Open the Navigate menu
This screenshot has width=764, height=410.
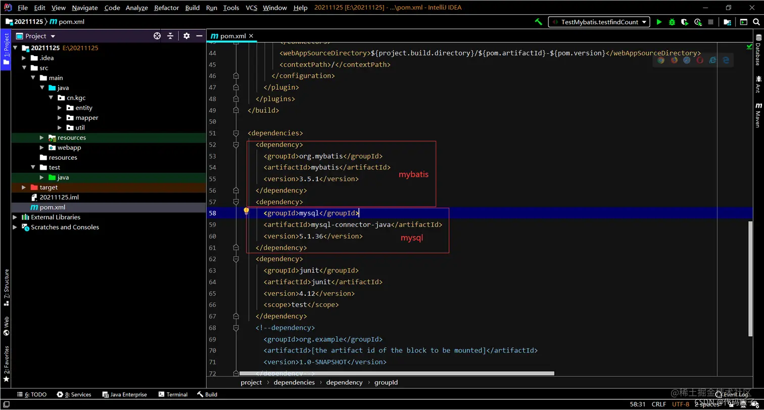point(85,8)
